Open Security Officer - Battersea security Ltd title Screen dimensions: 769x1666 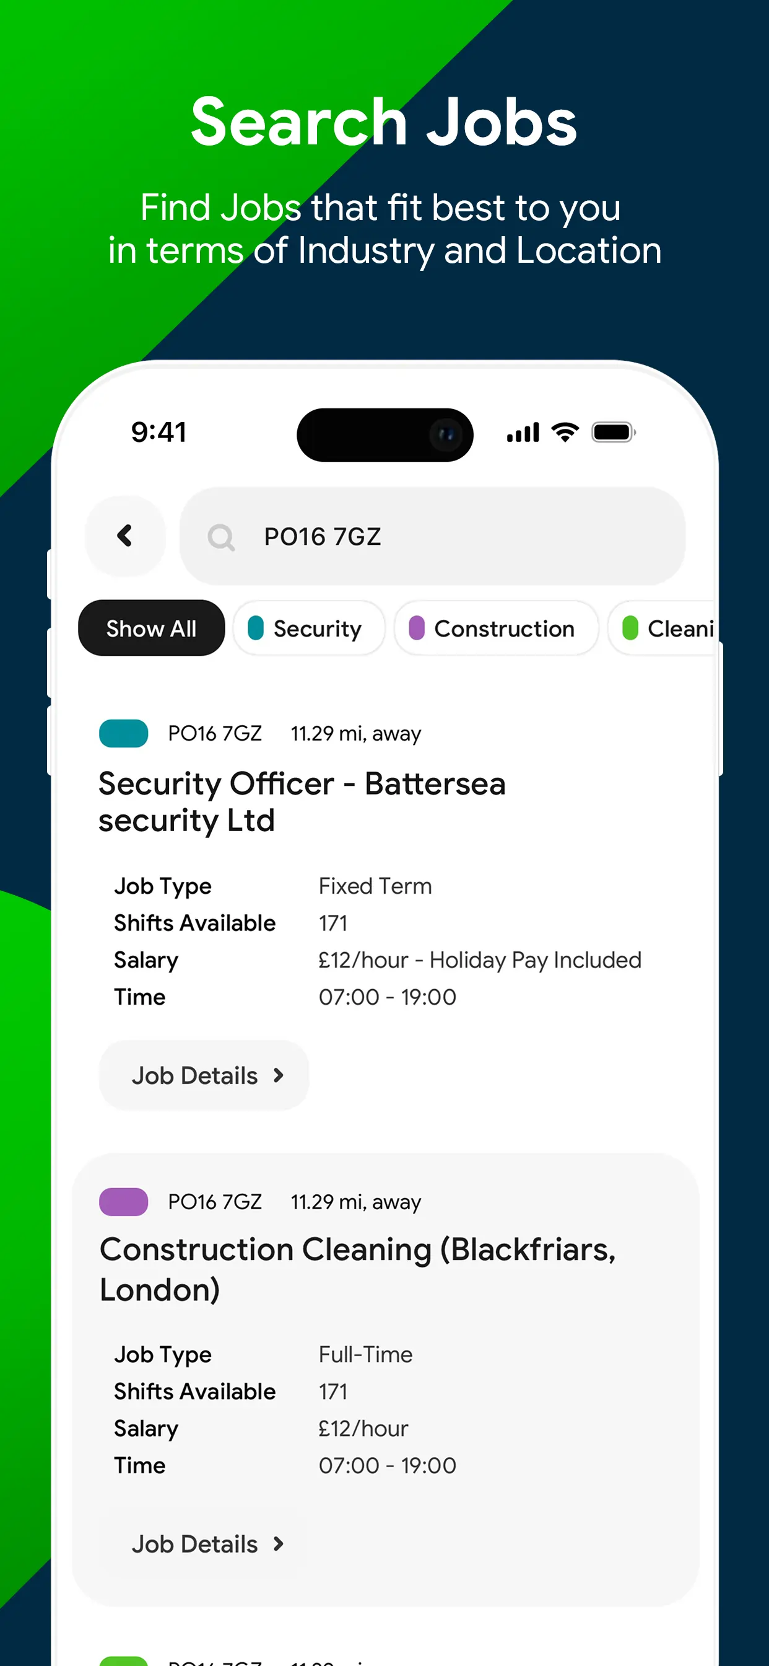coord(302,802)
